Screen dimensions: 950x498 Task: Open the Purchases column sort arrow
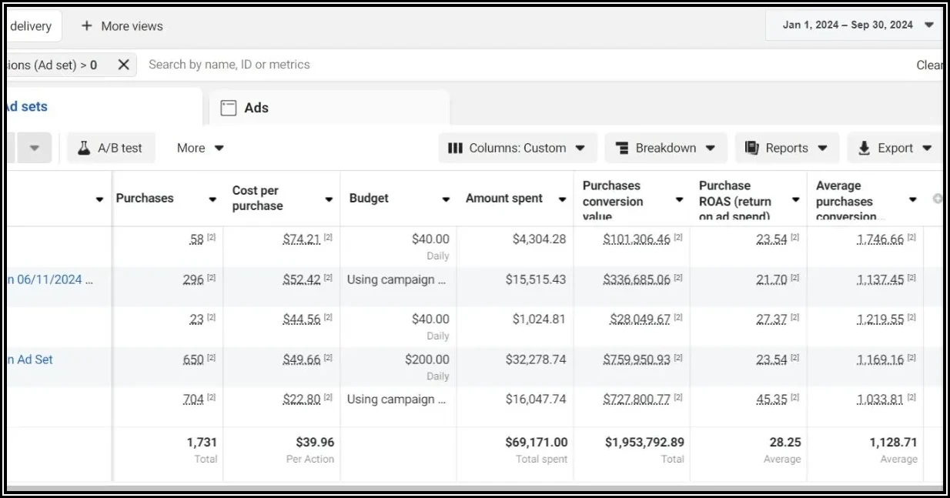tap(212, 199)
